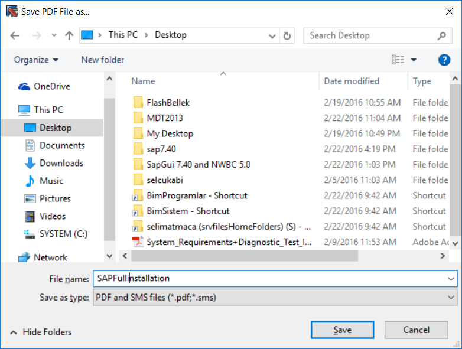Click the app icon in title bar
Screen dimensions: 462x349
coord(12,11)
